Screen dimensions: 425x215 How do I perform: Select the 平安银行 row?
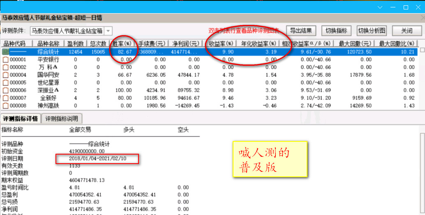[x=209, y=60]
